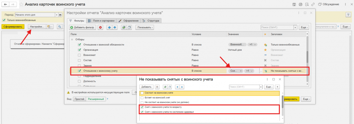
Task: Select 'Уютный дом' value cell
Action: pos(244,50)
